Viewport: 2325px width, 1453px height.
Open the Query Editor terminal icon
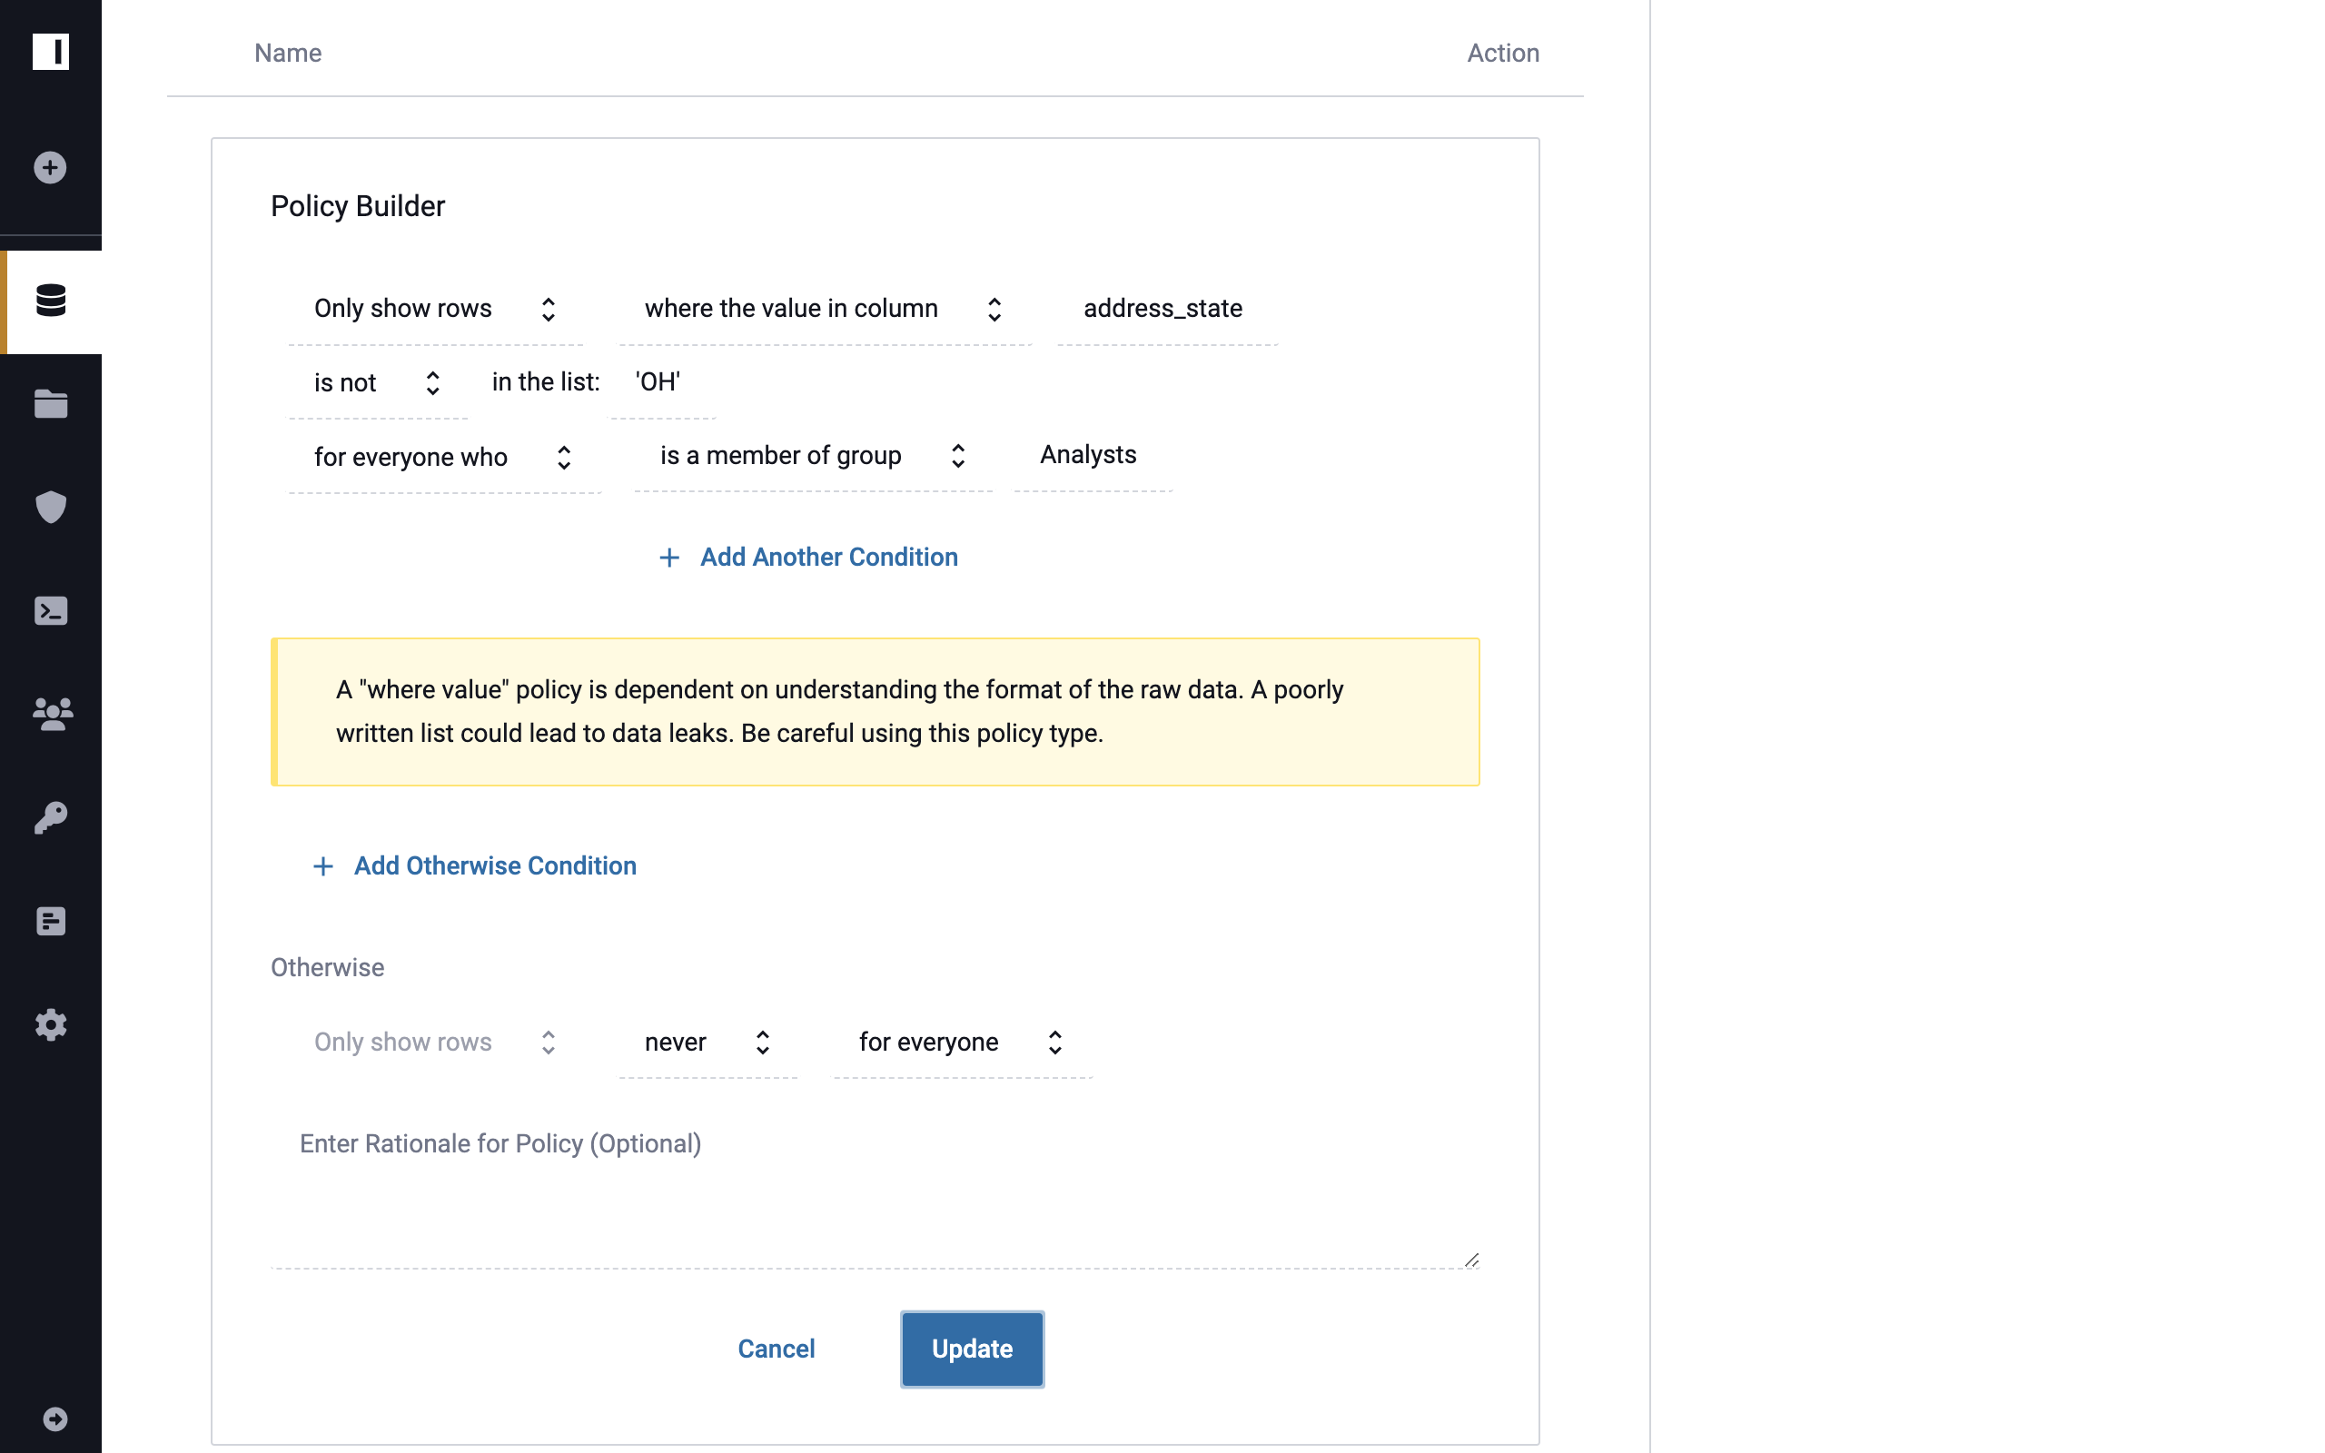51,611
